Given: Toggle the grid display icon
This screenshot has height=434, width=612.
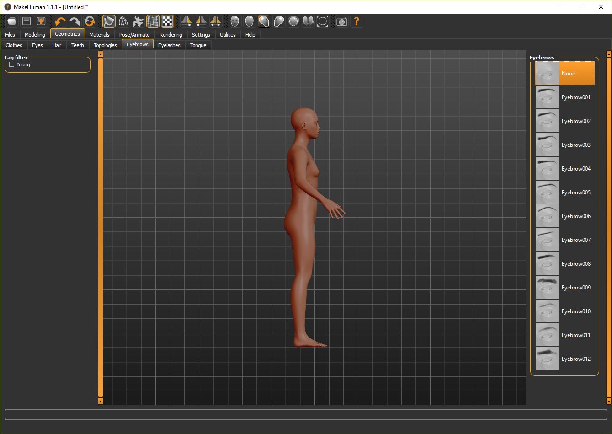Looking at the screenshot, I should point(153,21).
